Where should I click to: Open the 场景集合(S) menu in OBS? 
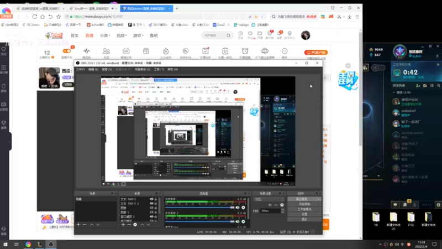[x=143, y=69]
